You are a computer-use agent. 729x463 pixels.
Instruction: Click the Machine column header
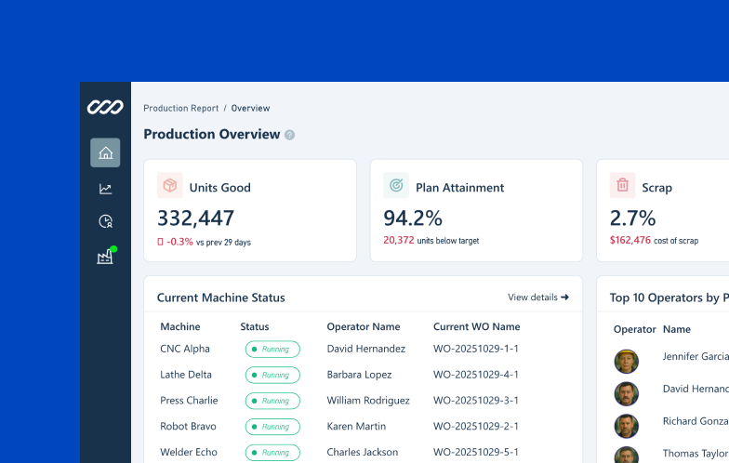[x=179, y=326]
